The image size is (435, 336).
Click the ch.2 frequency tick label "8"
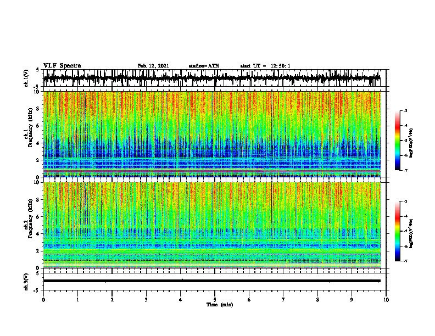point(38,200)
